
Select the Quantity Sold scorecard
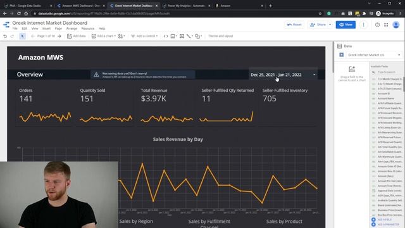pyautogui.click(x=106, y=106)
